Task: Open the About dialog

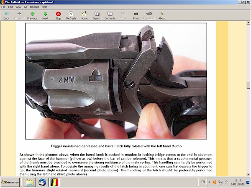Action: [x=162, y=16]
